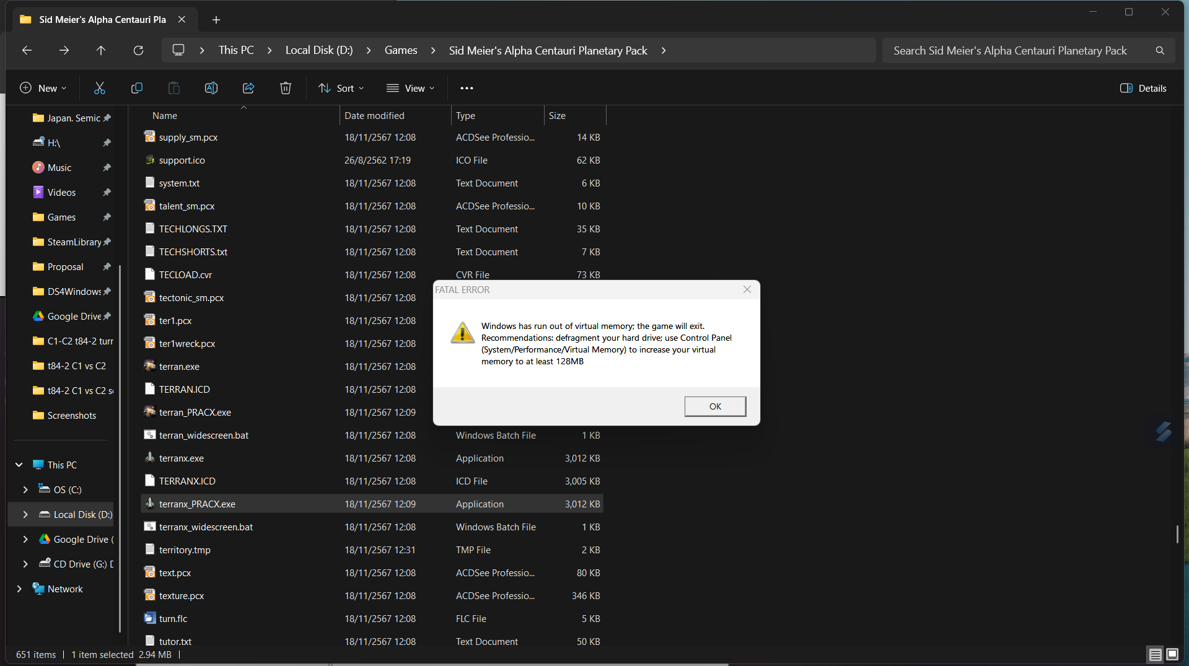Viewport: 1189px width, 666px height.
Task: Click the PC monitor icon in address bar
Action: (178, 50)
